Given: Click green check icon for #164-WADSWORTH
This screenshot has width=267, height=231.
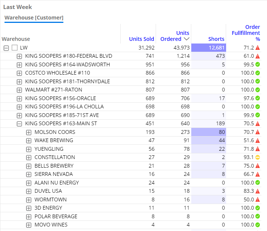Looking at the screenshot, I should [x=258, y=64].
